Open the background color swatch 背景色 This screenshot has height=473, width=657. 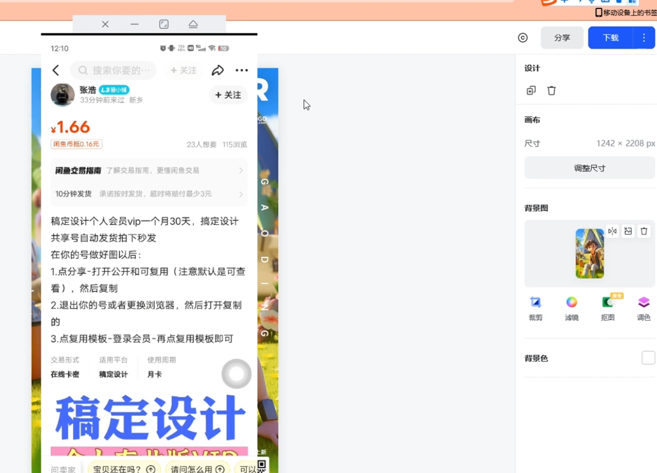[x=648, y=358]
